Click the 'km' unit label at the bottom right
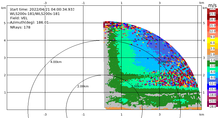The width and height of the screenshot is (218, 118). (x=202, y=114)
